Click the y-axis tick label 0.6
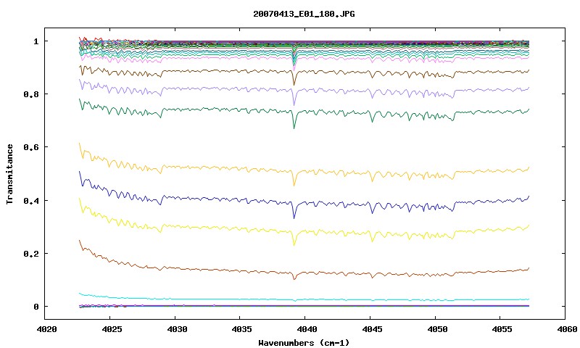 click(x=31, y=147)
